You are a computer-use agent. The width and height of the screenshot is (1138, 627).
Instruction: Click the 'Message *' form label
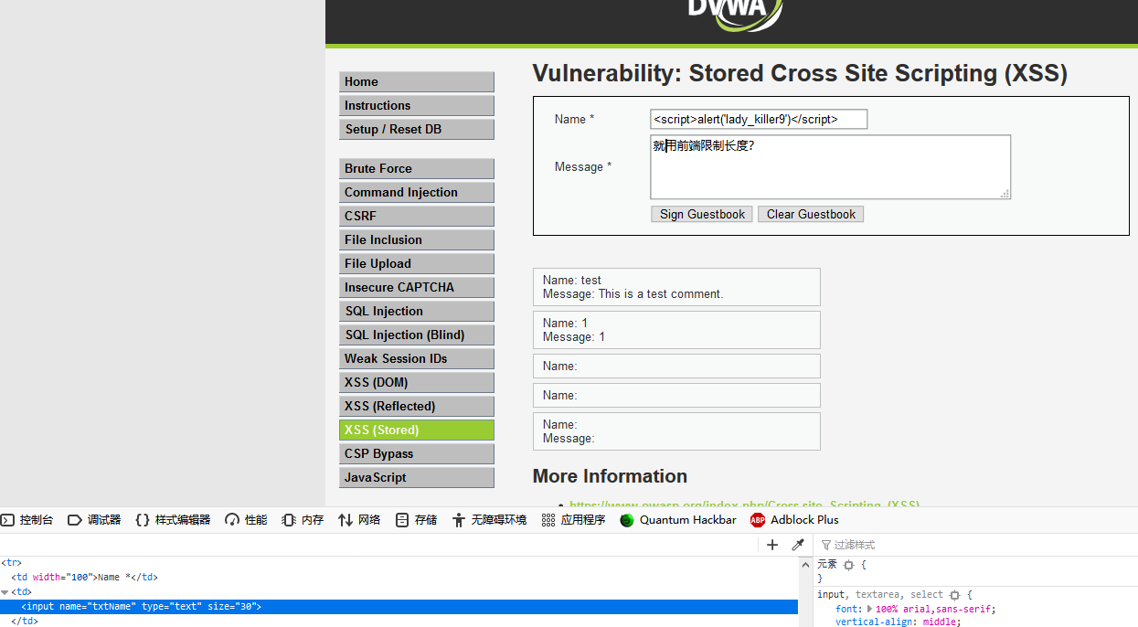(x=583, y=166)
